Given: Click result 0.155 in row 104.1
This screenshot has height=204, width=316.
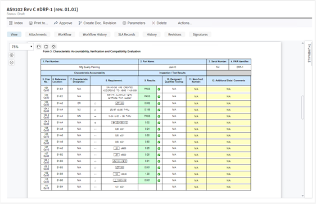Looking at the screenshot, I should pyautogui.click(x=147, y=110).
